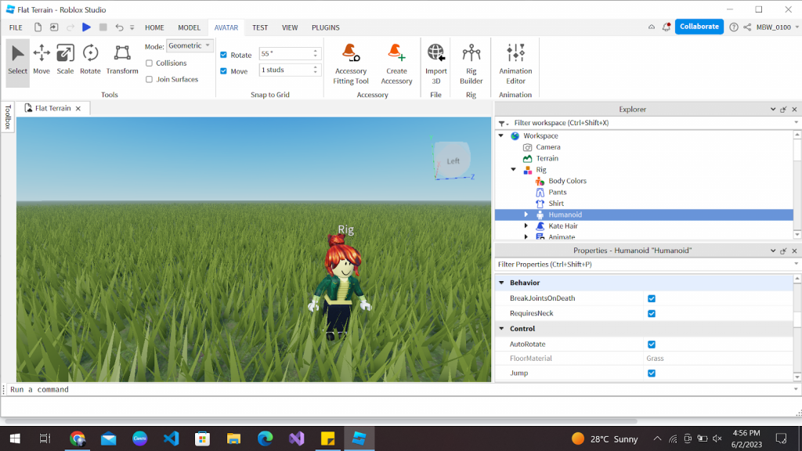This screenshot has width=802, height=451.
Task: Expand the Humanoid tree item
Action: tap(526, 214)
